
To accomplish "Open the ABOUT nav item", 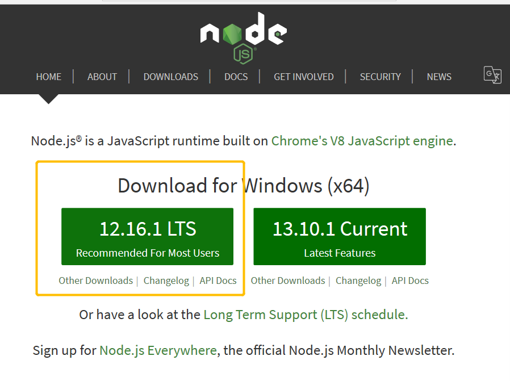I will coord(102,77).
